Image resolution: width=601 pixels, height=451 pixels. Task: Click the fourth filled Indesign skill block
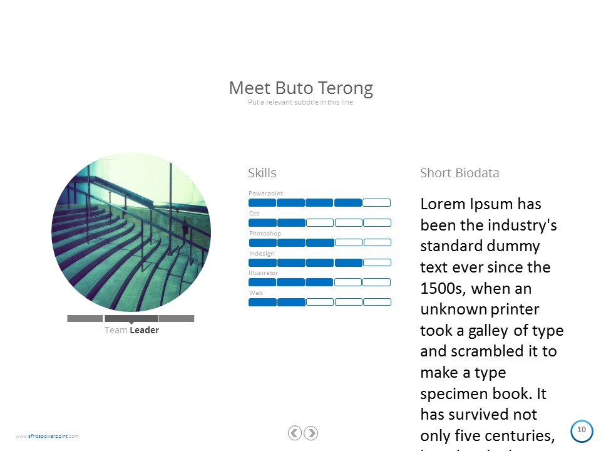(x=348, y=262)
